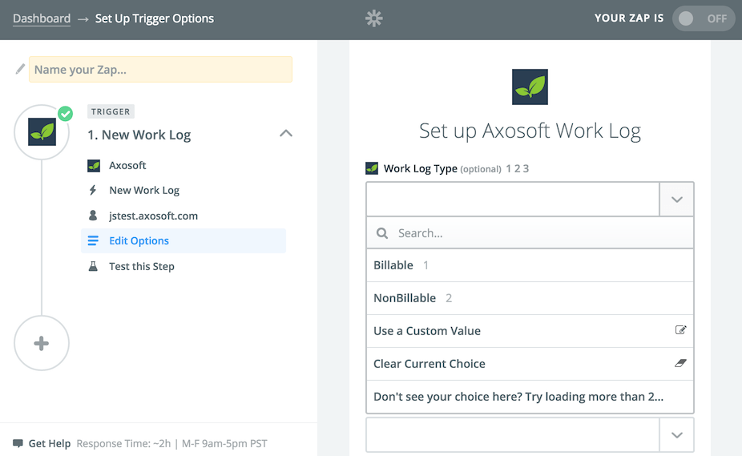Add a step with the plus button

42,343
